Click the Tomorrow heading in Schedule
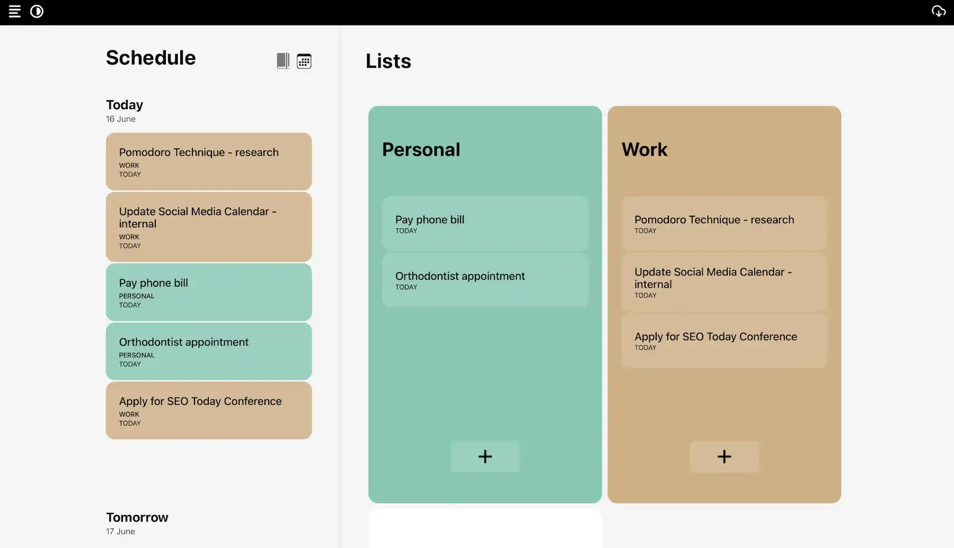Image resolution: width=954 pixels, height=548 pixels. 137,517
